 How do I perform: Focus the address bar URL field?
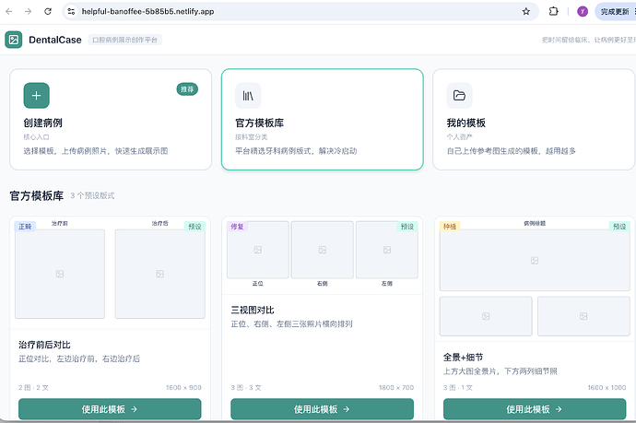(300, 11)
